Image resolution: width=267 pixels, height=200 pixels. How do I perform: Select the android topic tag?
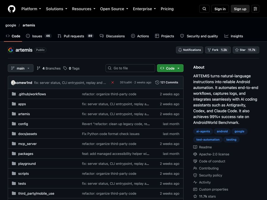pos(222,131)
